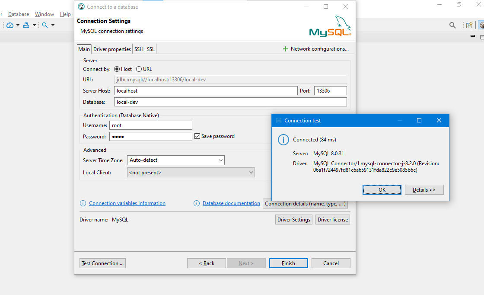Toggle the Save password checkbox
Screen dimensions: 484x295
coord(197,136)
